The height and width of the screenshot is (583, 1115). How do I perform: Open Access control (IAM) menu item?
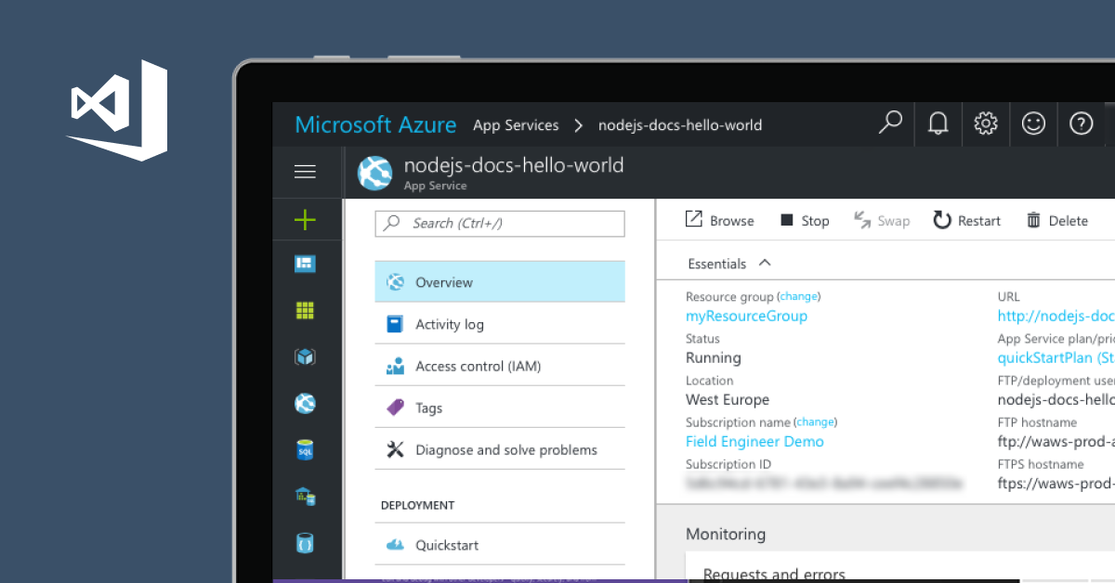[500, 366]
